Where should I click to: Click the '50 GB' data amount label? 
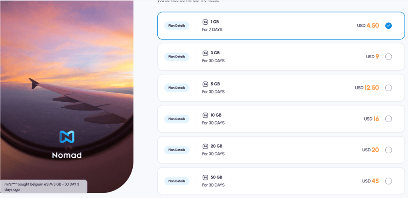pyautogui.click(x=216, y=177)
